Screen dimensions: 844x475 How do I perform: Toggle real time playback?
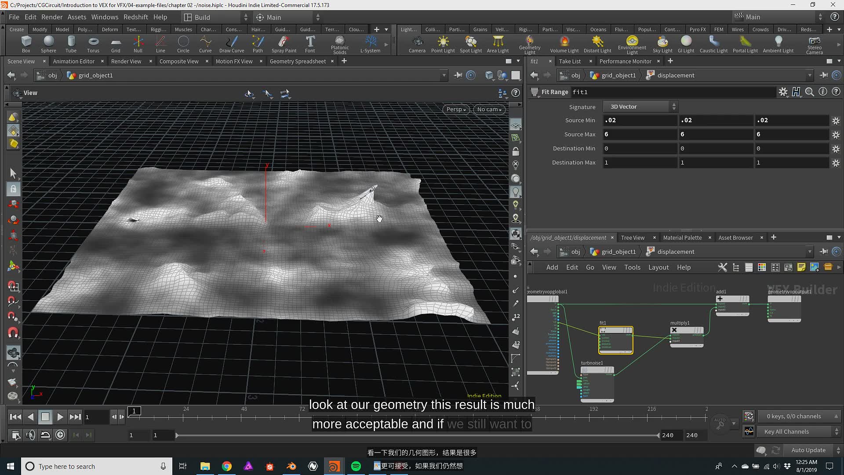pos(60,435)
